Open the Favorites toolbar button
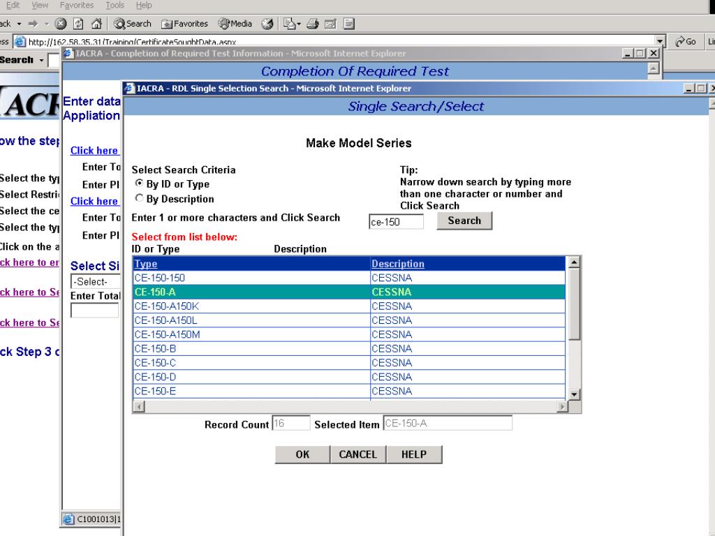Viewport: 715px width, 536px height. click(x=185, y=24)
